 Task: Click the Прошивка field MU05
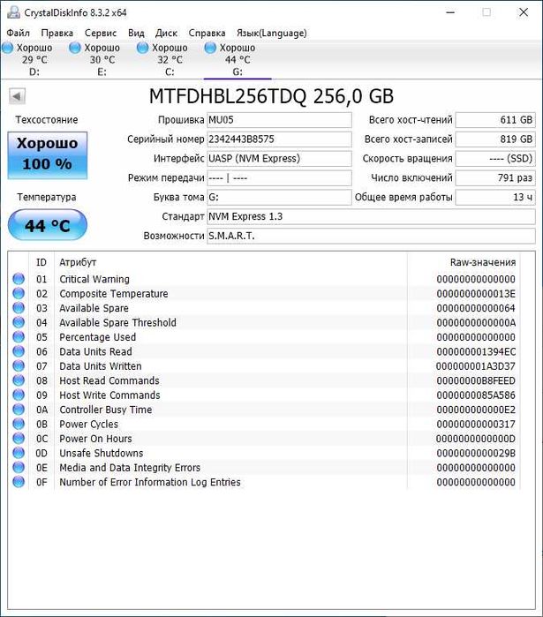pyautogui.click(x=279, y=120)
